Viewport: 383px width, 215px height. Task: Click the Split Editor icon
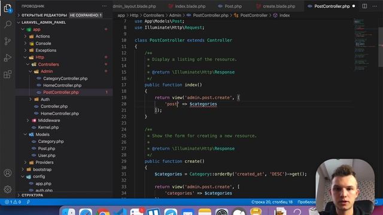(364, 6)
